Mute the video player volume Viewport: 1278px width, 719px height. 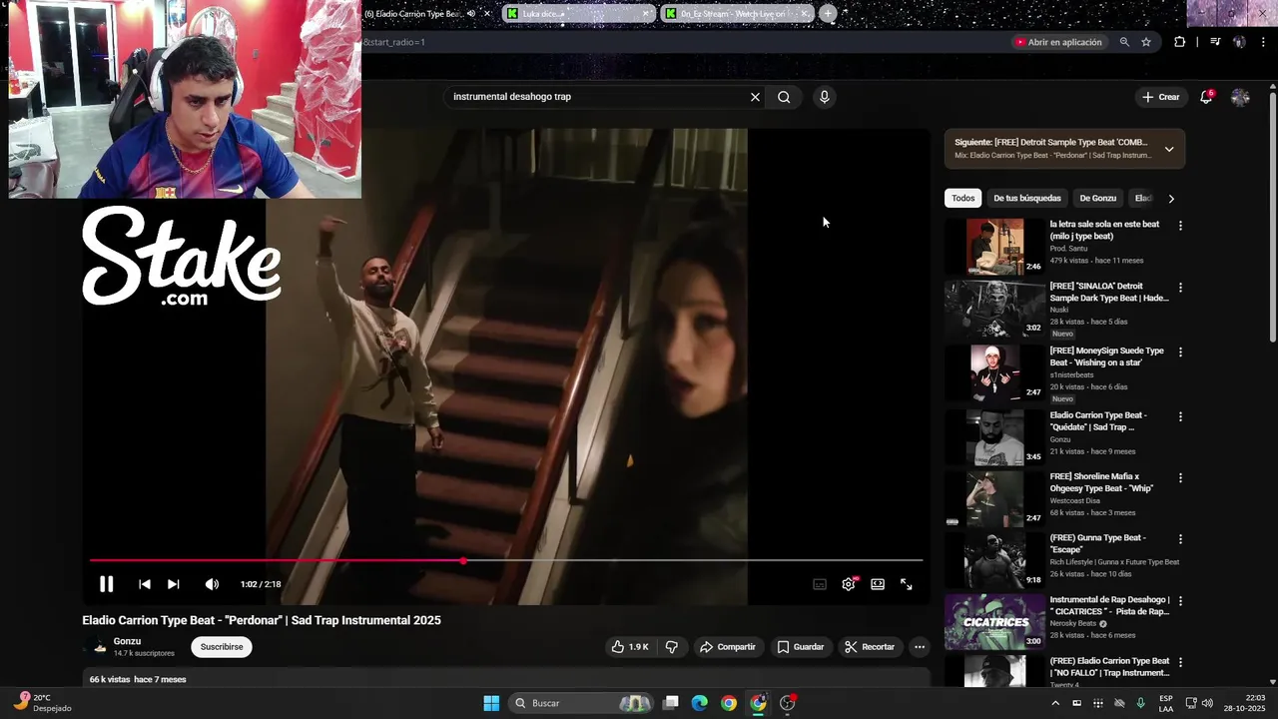point(212,584)
